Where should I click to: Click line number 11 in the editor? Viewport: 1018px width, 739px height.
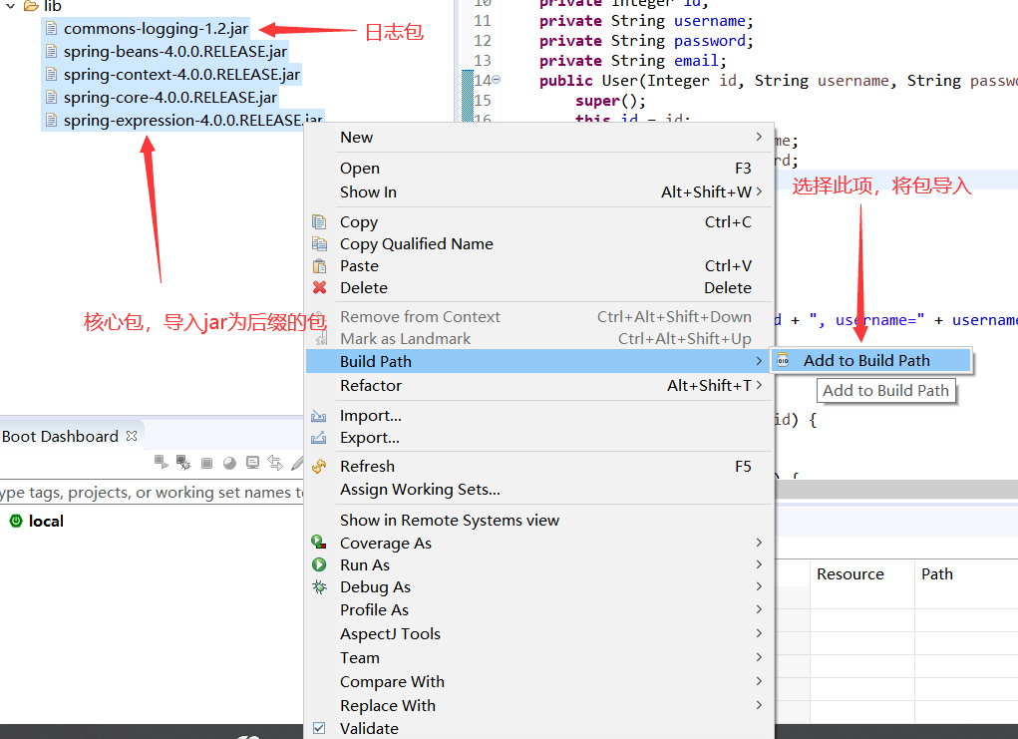tap(483, 21)
